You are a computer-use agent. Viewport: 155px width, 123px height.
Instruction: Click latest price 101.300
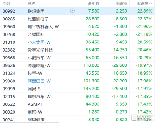(x=91, y=81)
